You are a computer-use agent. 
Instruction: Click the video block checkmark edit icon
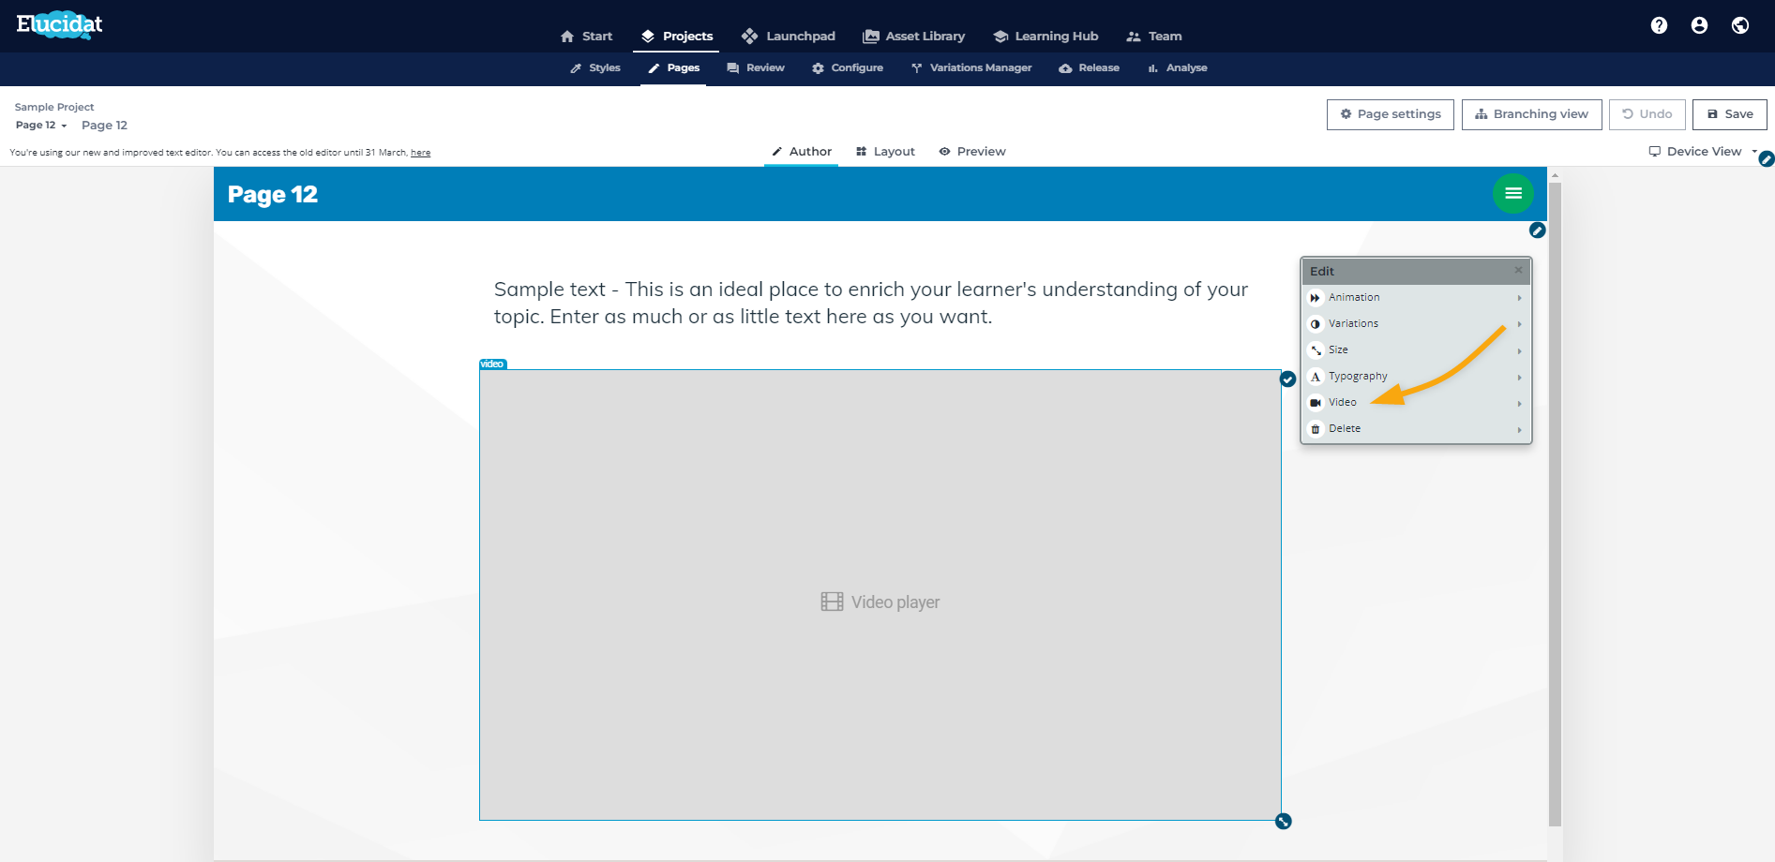(1288, 379)
